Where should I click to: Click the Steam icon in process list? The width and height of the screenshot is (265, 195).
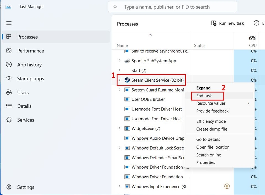click(x=127, y=80)
